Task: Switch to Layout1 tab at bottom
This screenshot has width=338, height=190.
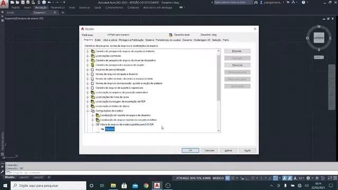Action: click(24, 177)
